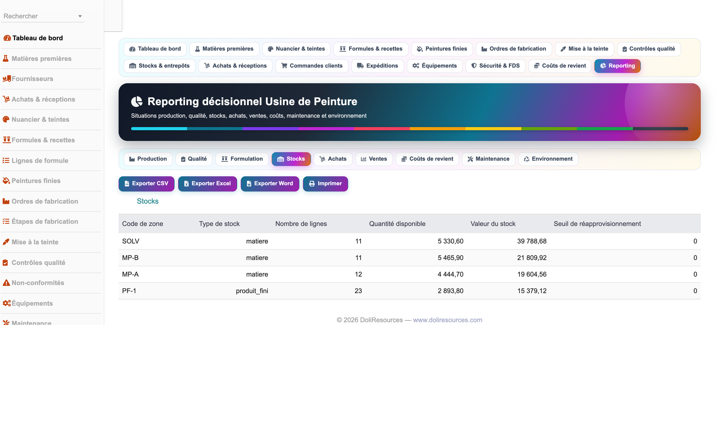Image resolution: width=716 pixels, height=443 pixels.
Task: Select the active Stocks report tab
Action: click(x=291, y=159)
